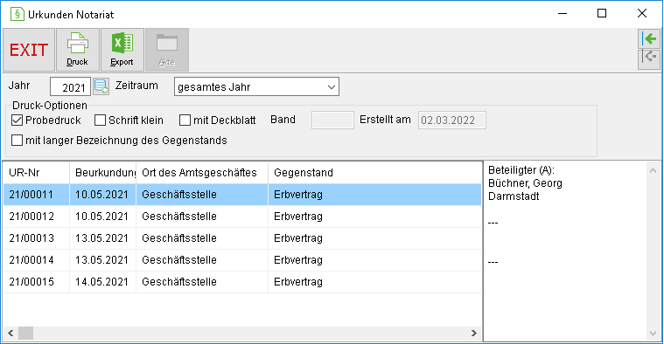Export the list to Excel
664x344 pixels.
122,50
